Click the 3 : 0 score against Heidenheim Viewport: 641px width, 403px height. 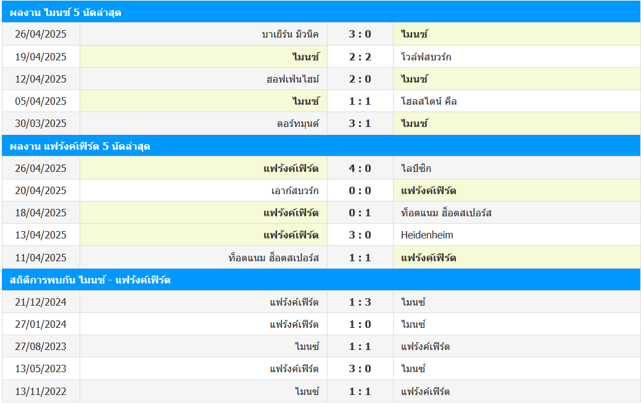pyautogui.click(x=360, y=235)
